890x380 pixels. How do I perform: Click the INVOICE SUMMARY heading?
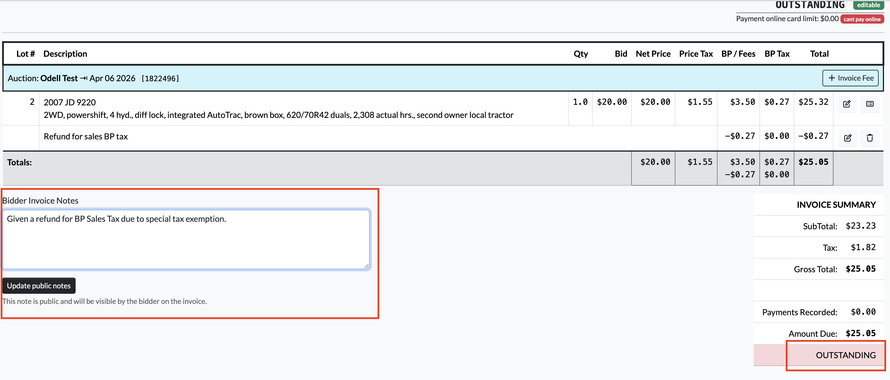[836, 205]
